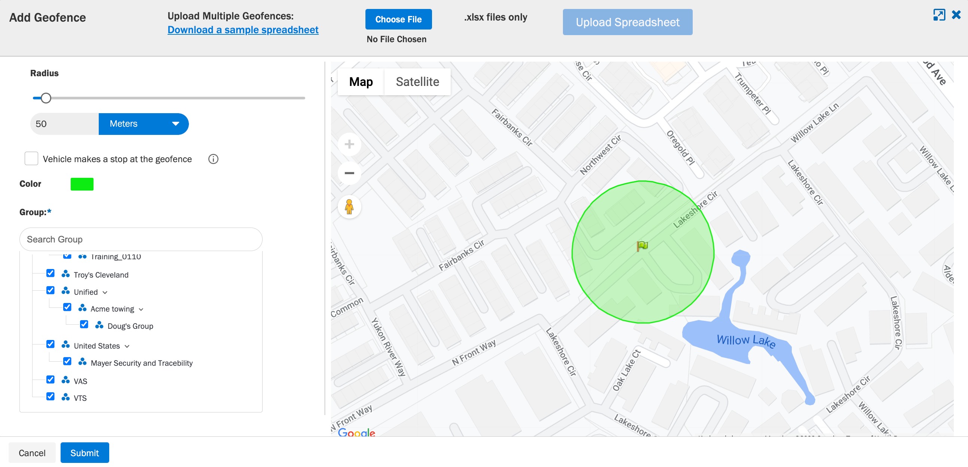Click the Choose File button

click(x=398, y=19)
